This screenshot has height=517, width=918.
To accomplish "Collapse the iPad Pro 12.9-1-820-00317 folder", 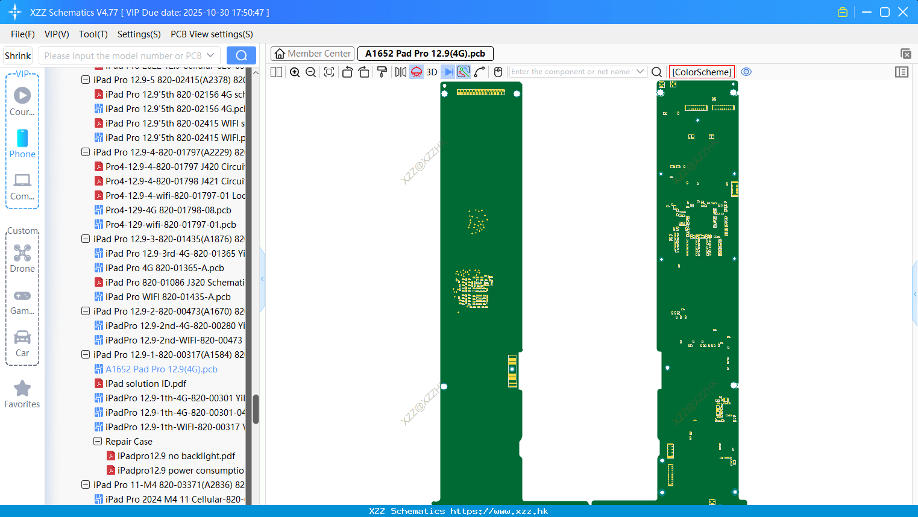I will tap(86, 354).
